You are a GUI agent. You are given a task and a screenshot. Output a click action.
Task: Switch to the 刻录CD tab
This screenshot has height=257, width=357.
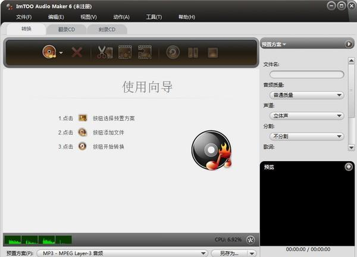point(107,30)
